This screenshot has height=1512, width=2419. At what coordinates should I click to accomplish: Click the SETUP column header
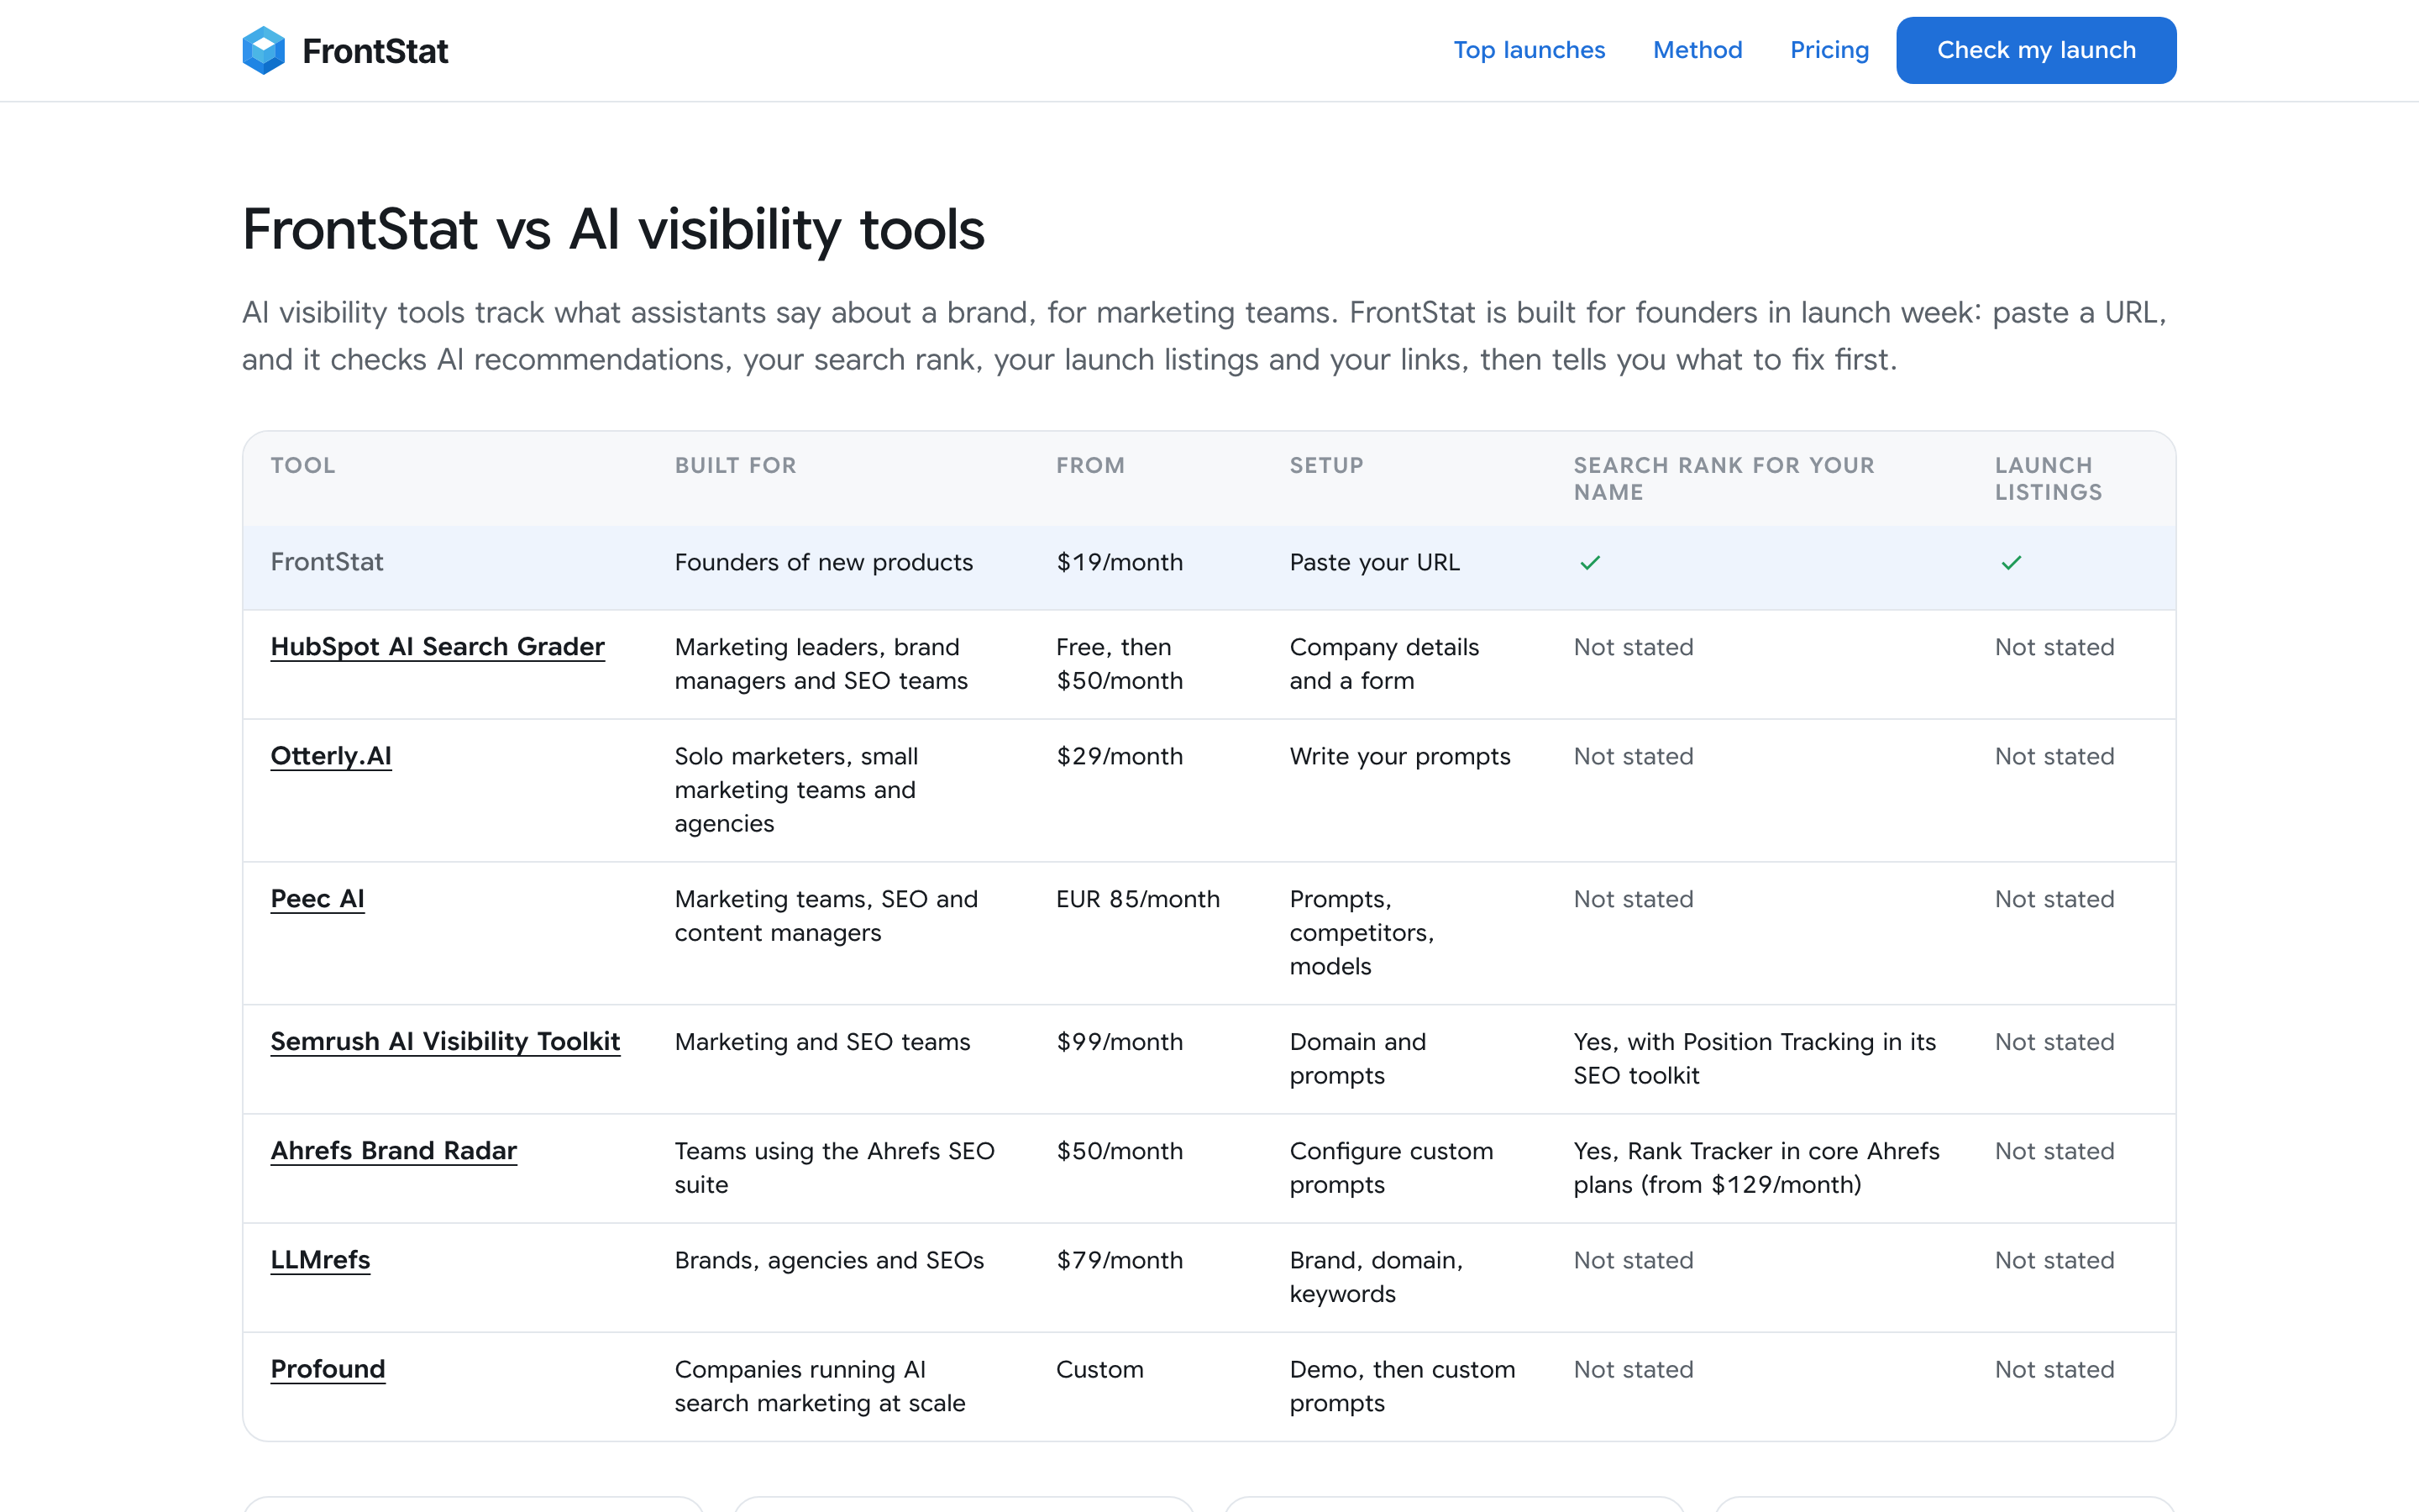click(x=1326, y=465)
